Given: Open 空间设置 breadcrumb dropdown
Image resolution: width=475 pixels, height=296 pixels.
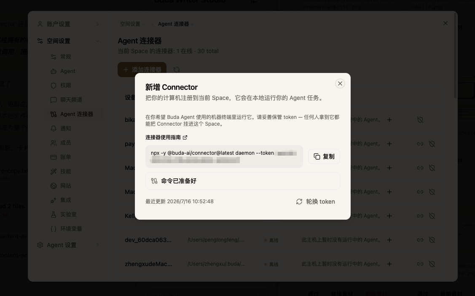Looking at the screenshot, I should (132, 24).
